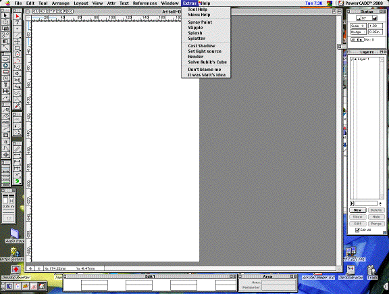
Task: Toggle the Layer 1 visibility dot
Action: (355, 59)
